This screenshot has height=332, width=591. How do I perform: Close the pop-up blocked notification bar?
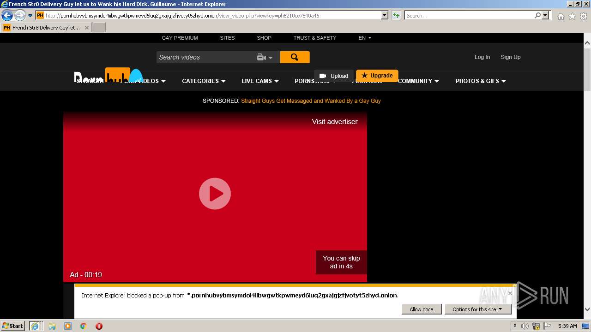pyautogui.click(x=510, y=293)
